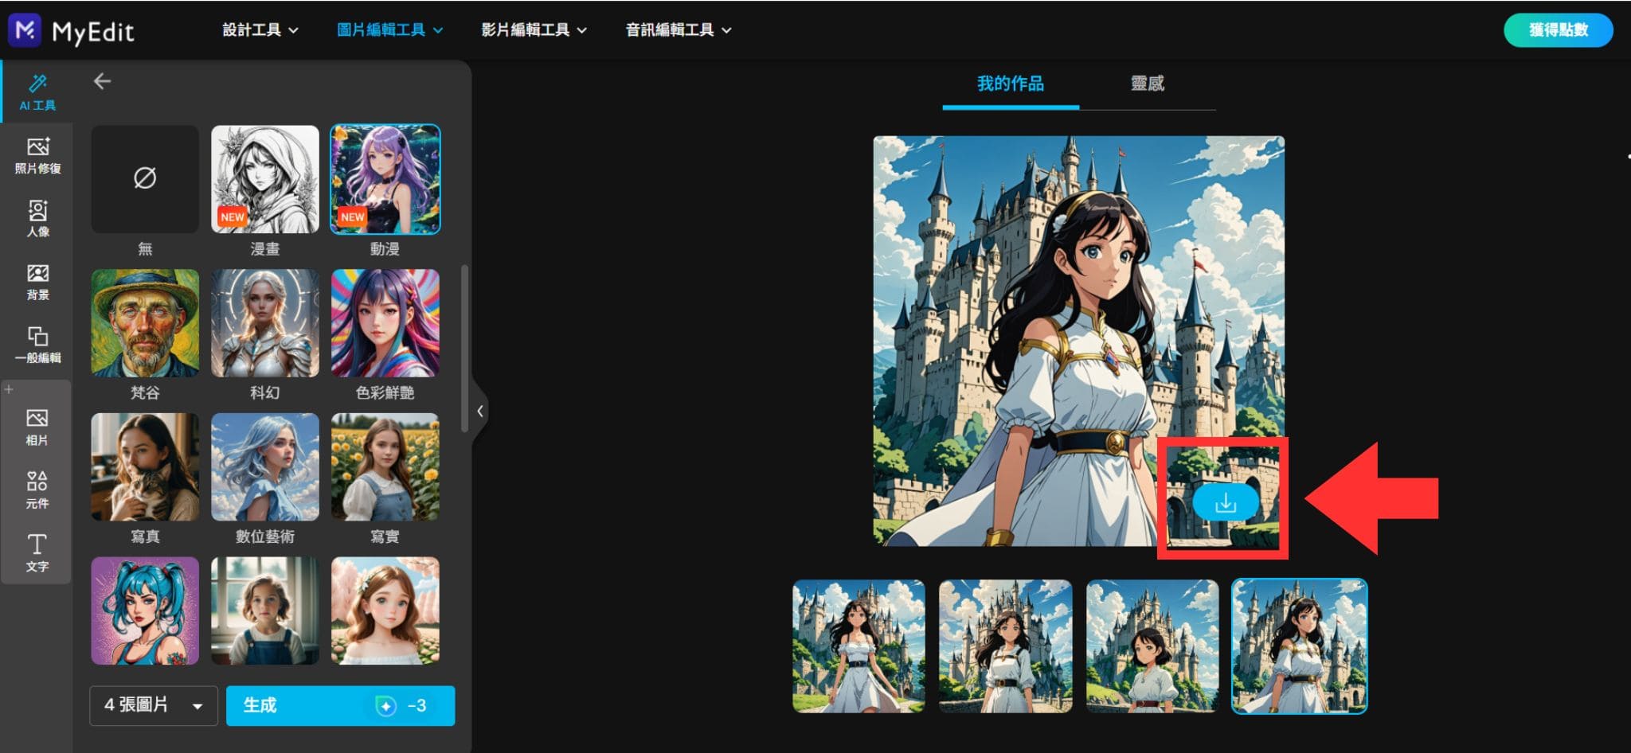Expand the 音訊編輯工具 menu
Screen dimensions: 1631x753
pos(679,30)
